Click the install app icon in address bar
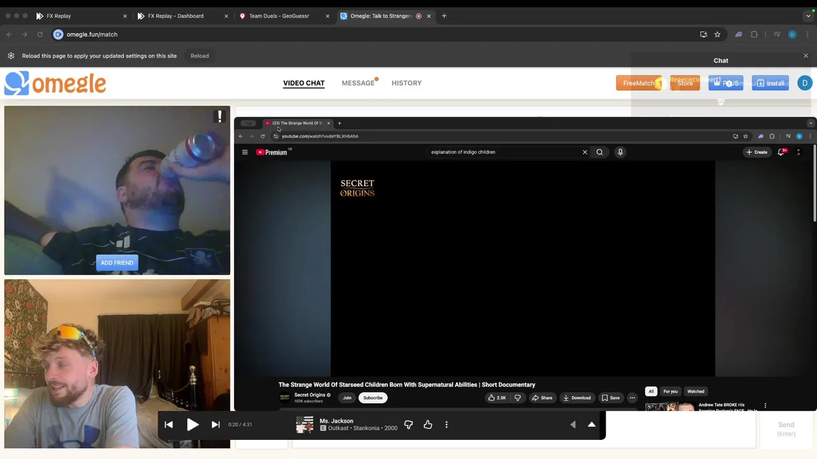 click(703, 34)
